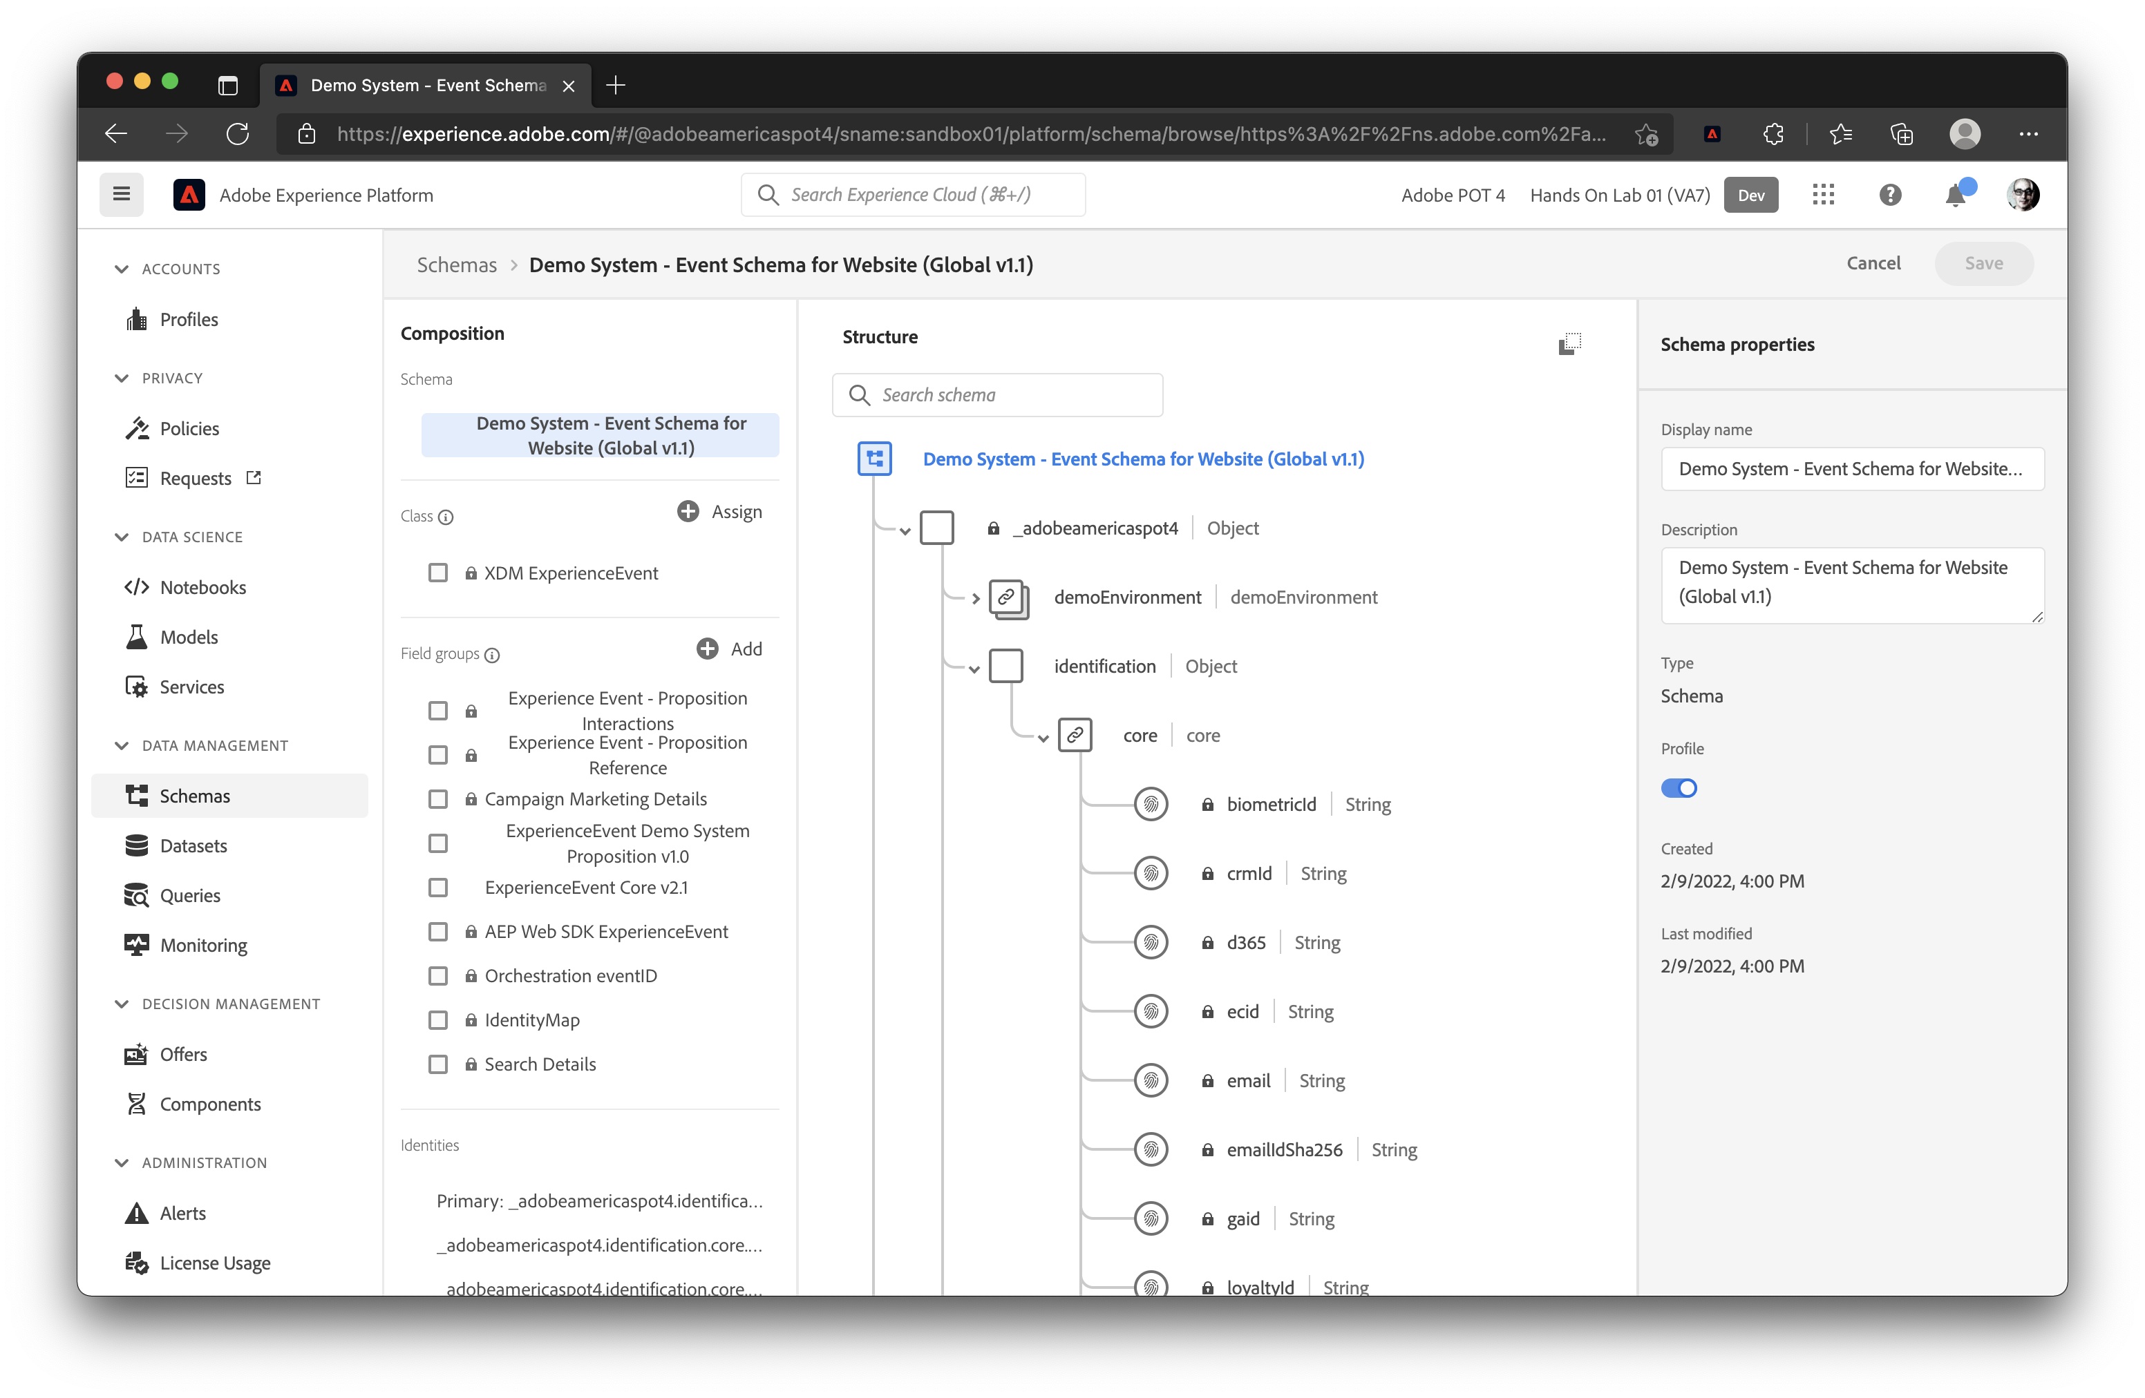Click the Class info icon
2145x1398 pixels.
point(446,517)
